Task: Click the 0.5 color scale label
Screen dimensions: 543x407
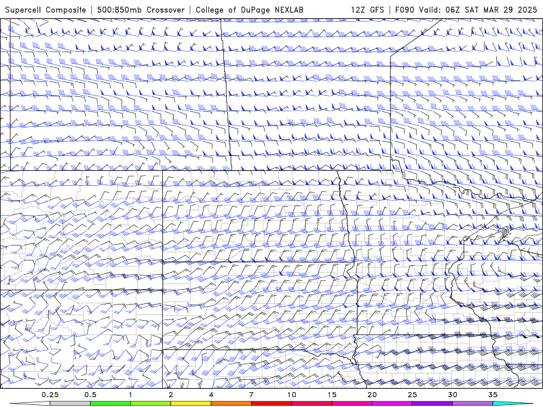Action: [90, 395]
